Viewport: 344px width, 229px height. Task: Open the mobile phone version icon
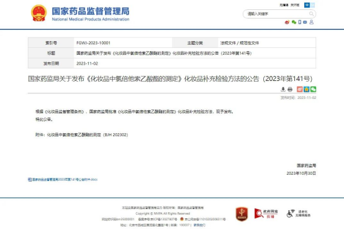(x=300, y=22)
